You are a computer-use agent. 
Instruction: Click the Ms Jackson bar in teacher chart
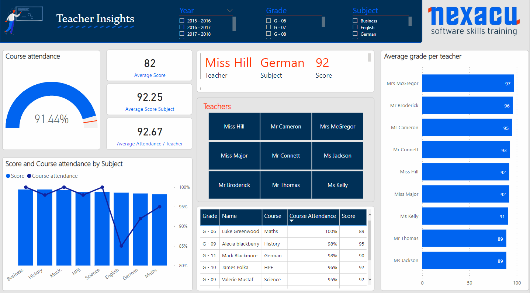464,260
